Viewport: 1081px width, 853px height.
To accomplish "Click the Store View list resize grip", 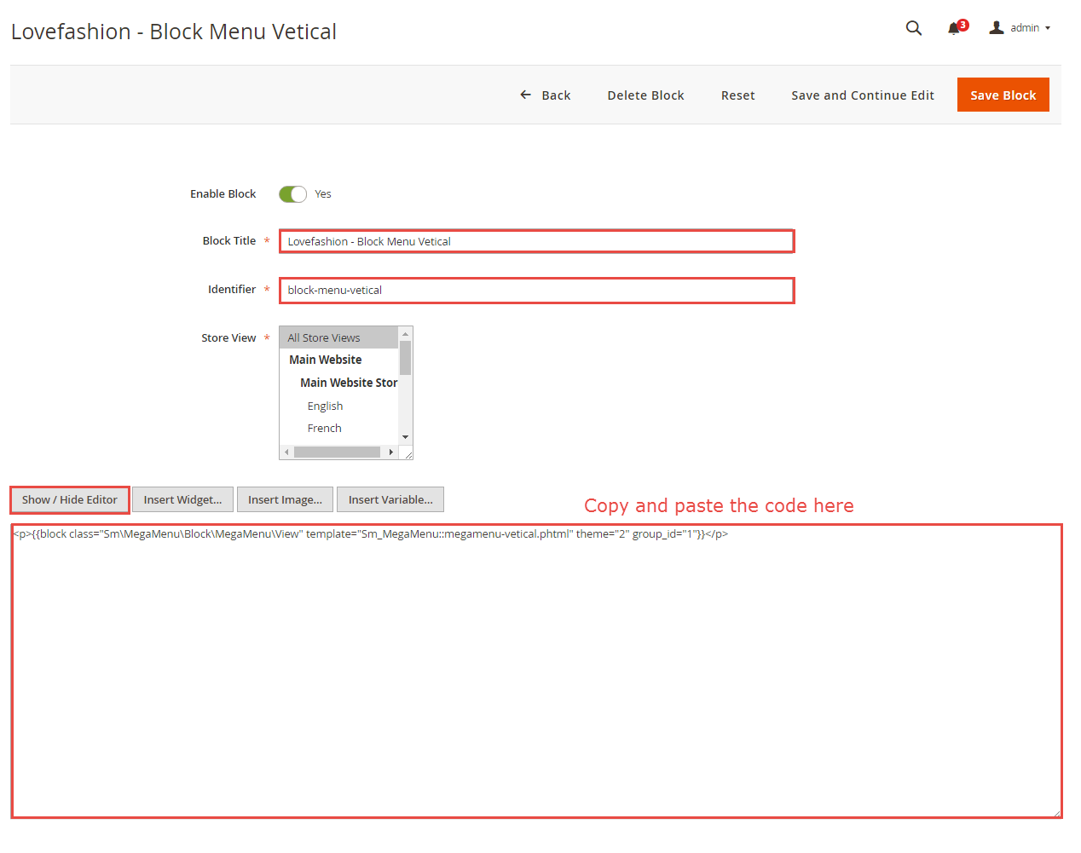I will tap(408, 455).
